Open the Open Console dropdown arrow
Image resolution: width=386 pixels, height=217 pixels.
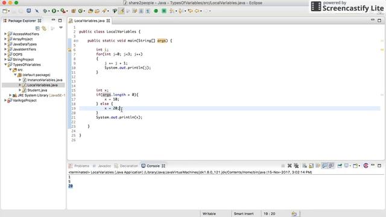coord(359,166)
